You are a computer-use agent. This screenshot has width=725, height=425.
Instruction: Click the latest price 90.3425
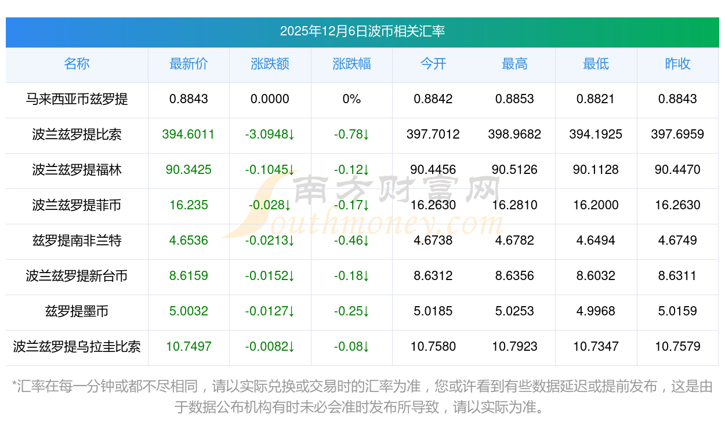pos(188,170)
